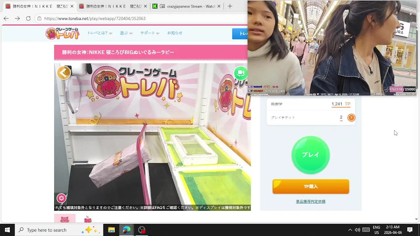Image resolution: width=420 pixels, height=236 pixels.
Task: Open the notification center icon
Action: [410, 230]
